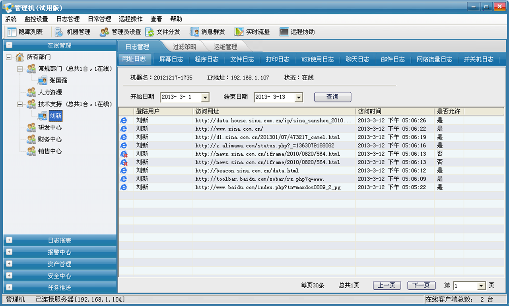Collapse the 所有部门 tree node
The image size is (509, 306).
tap(9, 57)
